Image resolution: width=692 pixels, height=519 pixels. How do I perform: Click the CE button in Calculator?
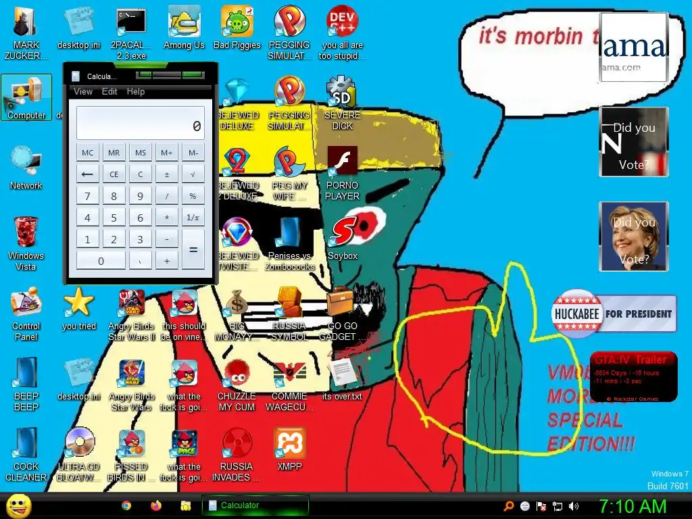[114, 174]
